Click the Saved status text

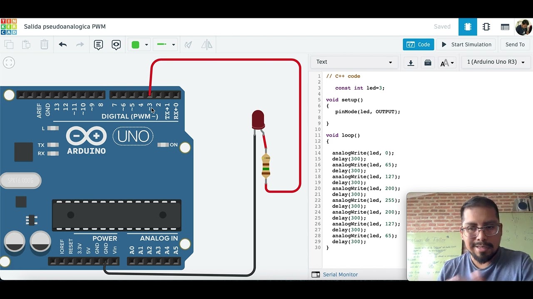point(442,27)
